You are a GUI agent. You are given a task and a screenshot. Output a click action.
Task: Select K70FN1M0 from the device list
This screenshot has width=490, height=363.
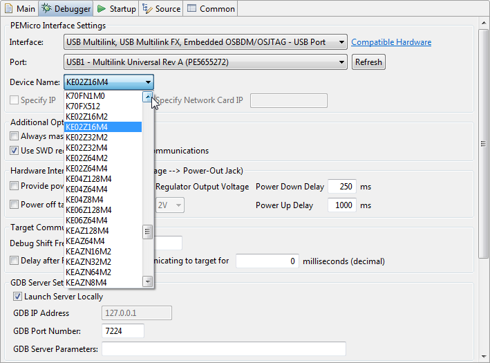click(103, 96)
